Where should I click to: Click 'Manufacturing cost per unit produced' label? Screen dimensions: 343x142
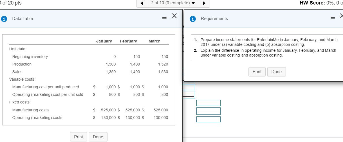click(46, 87)
